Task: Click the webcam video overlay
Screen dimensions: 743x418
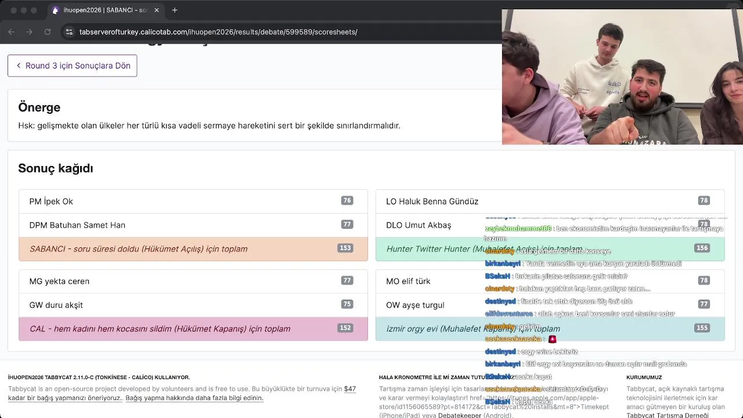Action: pyautogui.click(x=622, y=77)
